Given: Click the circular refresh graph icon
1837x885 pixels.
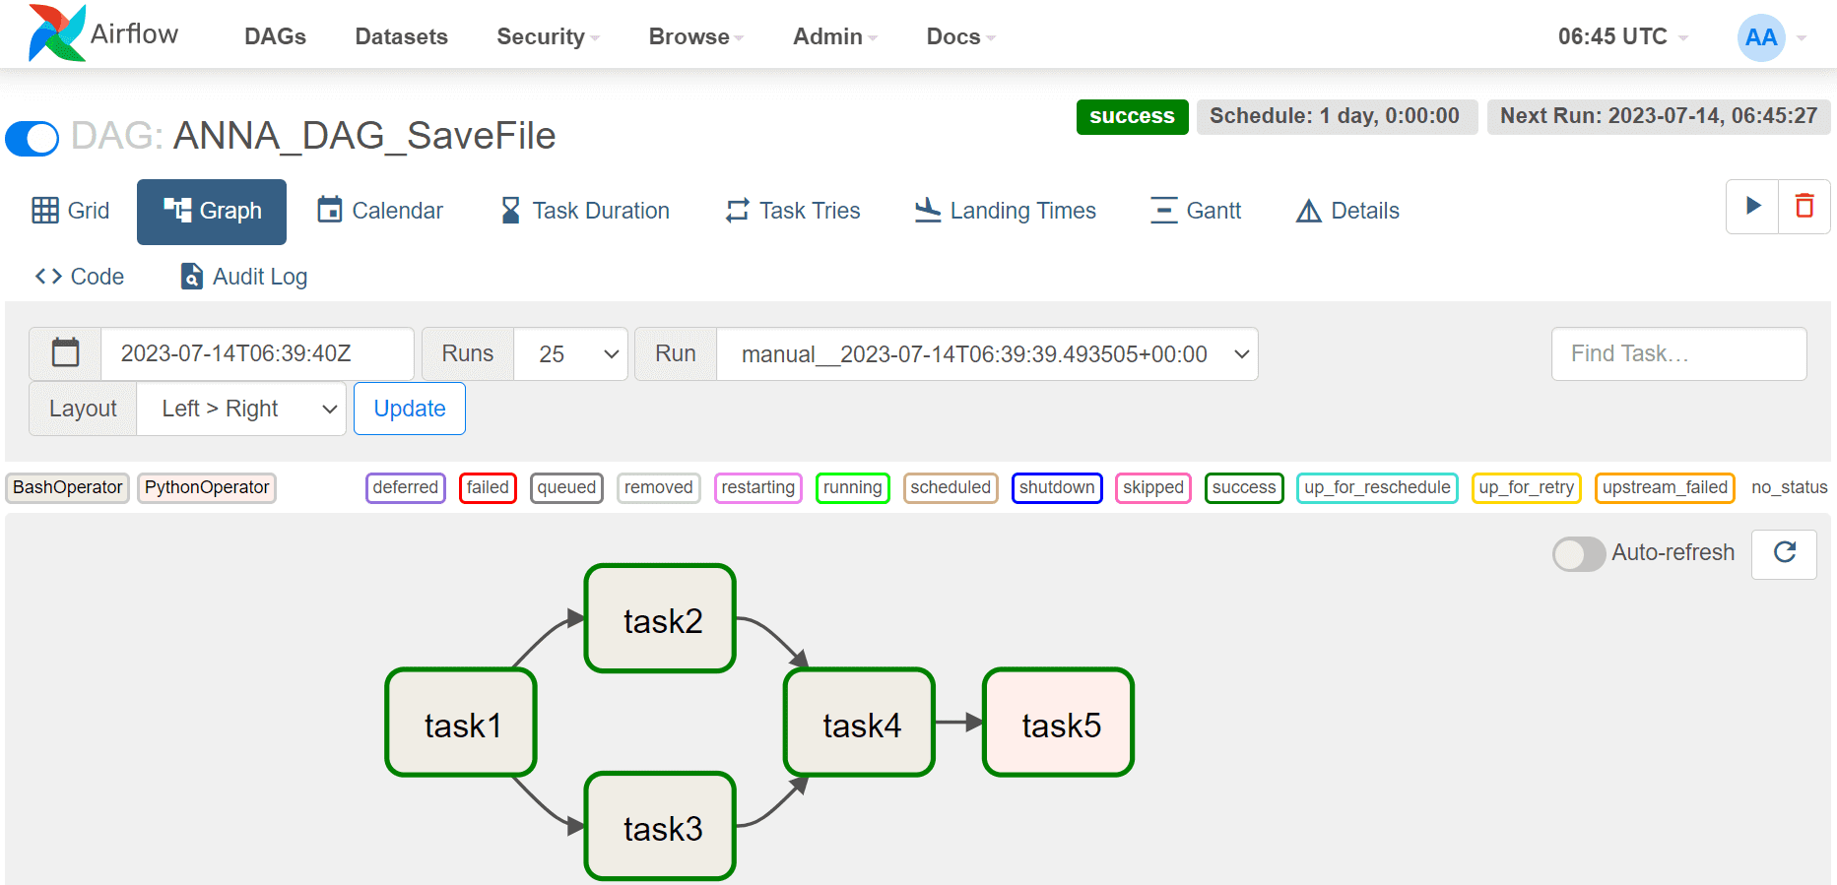Looking at the screenshot, I should click(1784, 552).
